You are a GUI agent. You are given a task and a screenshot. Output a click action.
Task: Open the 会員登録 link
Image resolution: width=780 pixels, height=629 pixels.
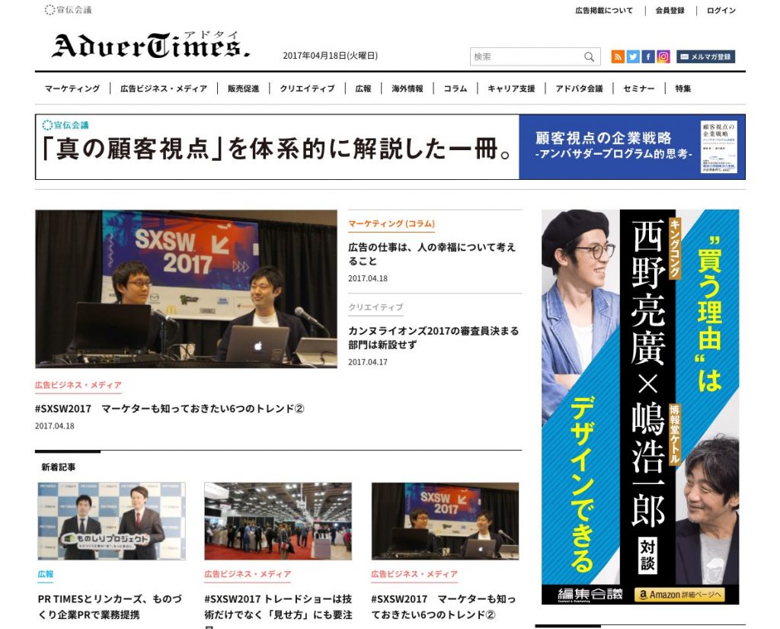coord(670,10)
